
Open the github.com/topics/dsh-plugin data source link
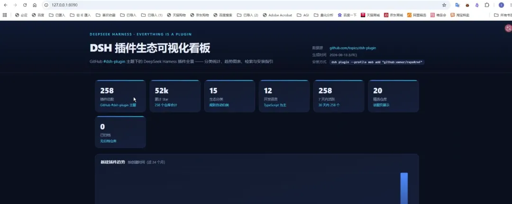point(353,48)
